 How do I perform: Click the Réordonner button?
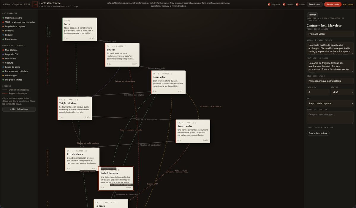pyautogui.click(x=314, y=4)
